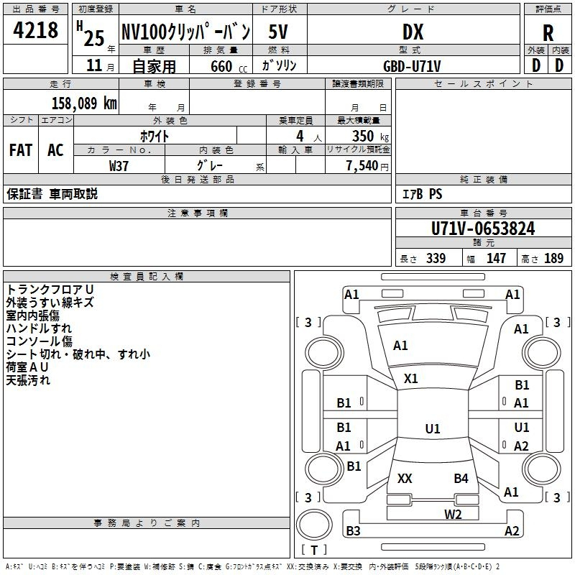Click the car name NV100 Clipper Van field

(x=185, y=32)
